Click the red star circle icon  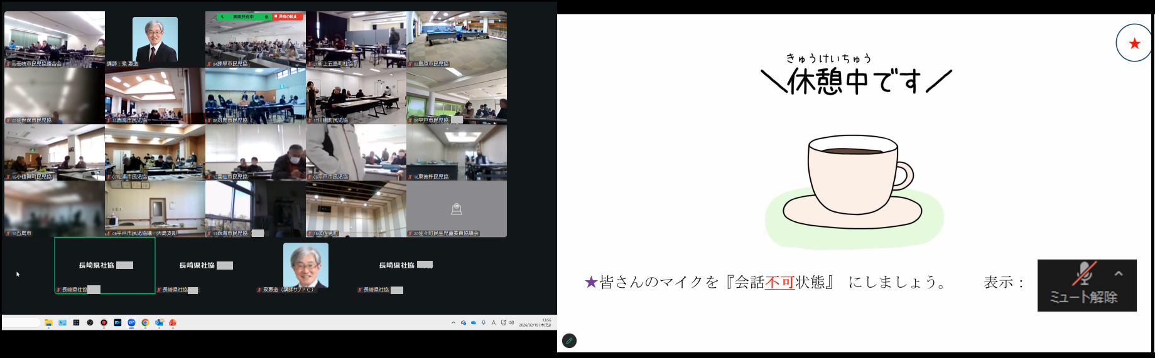point(1134,43)
